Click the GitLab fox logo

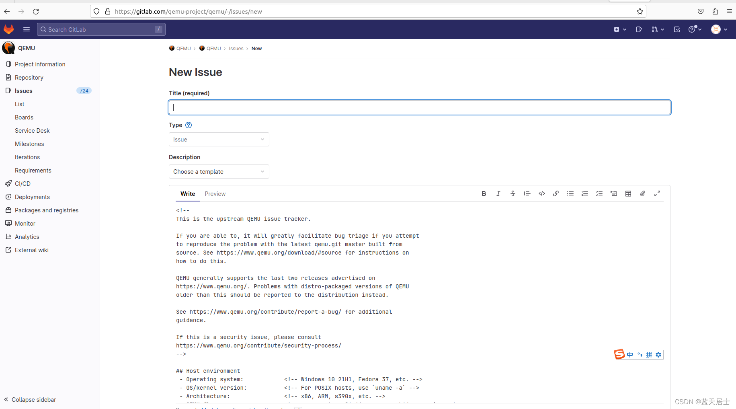tap(9, 29)
